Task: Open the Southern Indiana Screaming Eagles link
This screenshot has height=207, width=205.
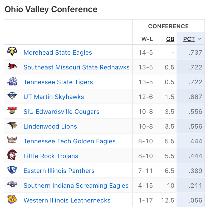Action: (x=76, y=186)
